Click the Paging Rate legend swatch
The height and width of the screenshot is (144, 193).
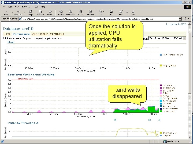point(161,66)
